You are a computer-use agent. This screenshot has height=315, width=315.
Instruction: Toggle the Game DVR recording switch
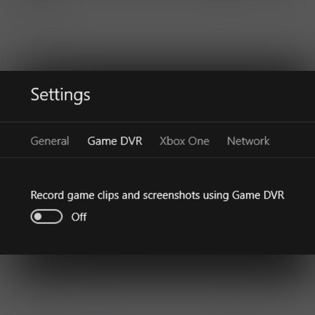click(x=47, y=217)
